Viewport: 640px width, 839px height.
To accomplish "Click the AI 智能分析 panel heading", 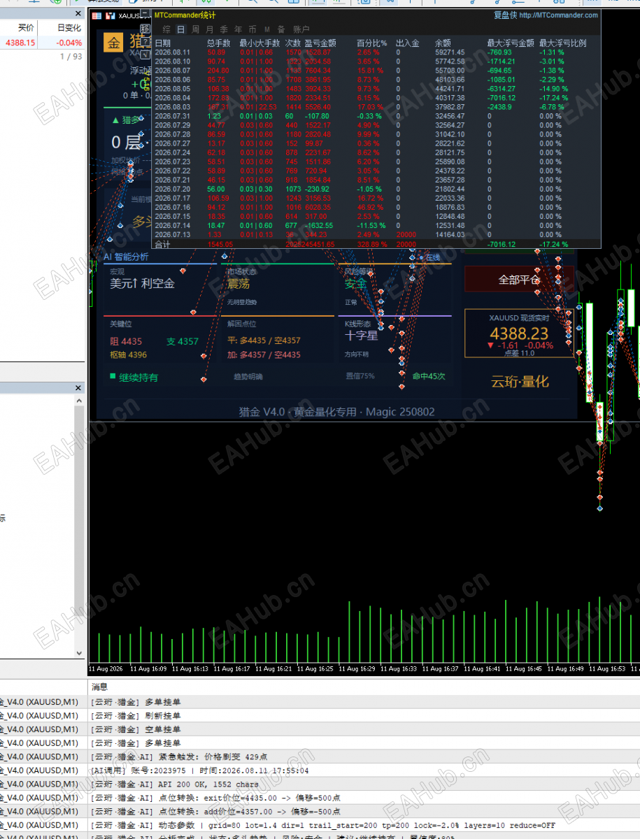I will [x=126, y=257].
